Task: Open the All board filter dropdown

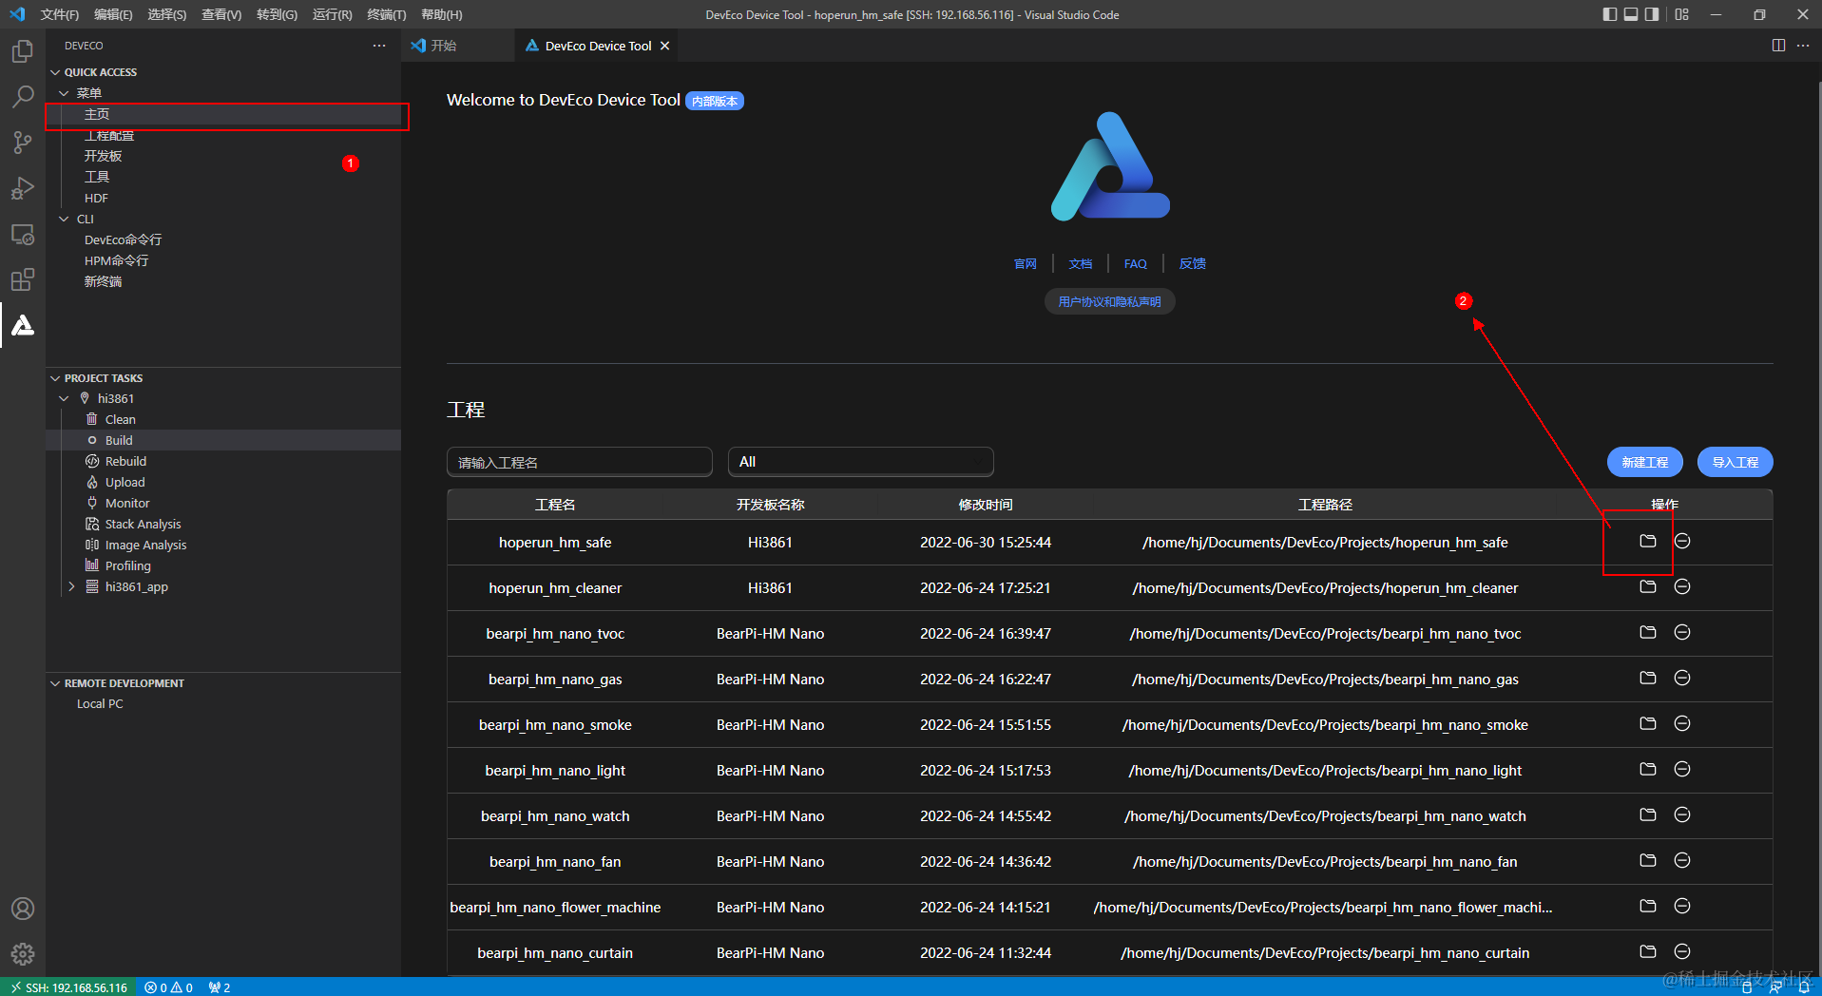Action: [x=860, y=462]
